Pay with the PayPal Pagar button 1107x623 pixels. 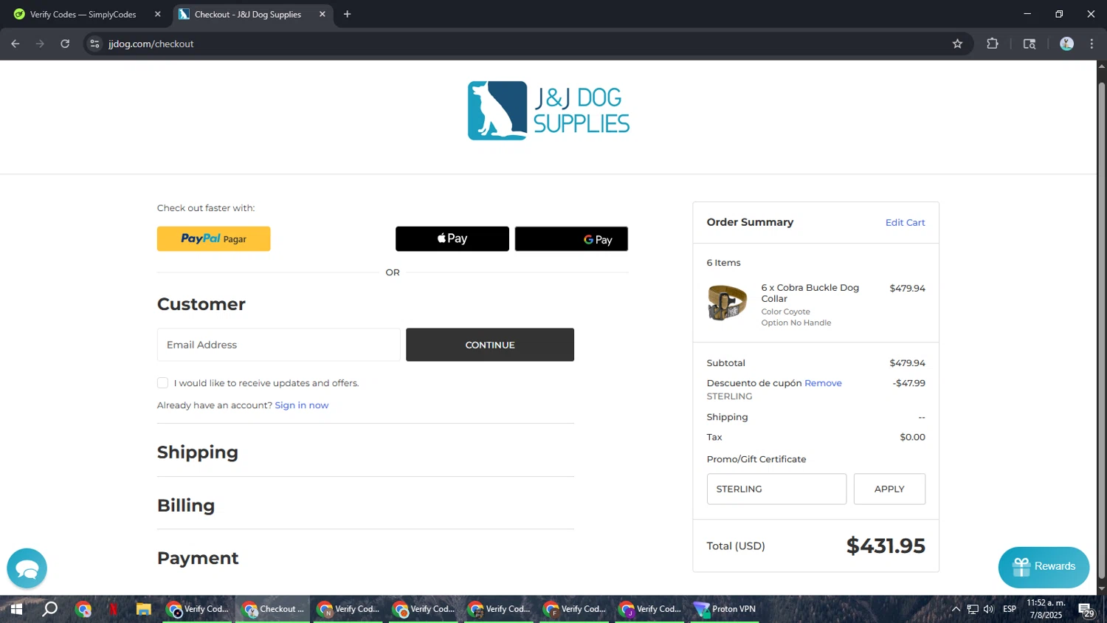tap(213, 238)
